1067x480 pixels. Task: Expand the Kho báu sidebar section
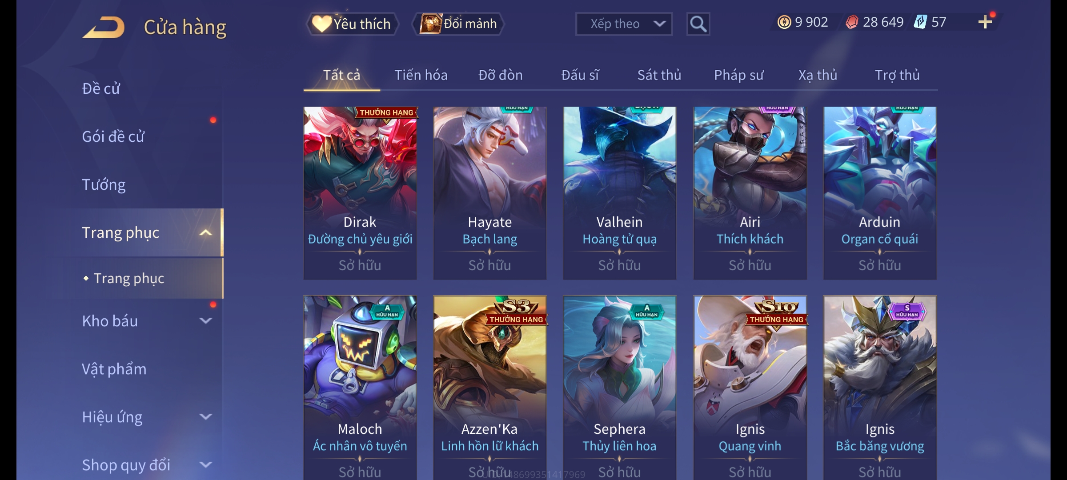coord(205,321)
